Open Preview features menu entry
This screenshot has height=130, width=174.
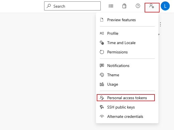point(121,20)
